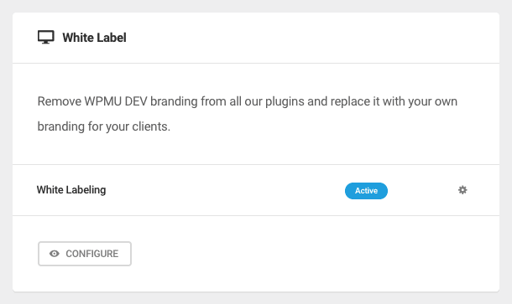Click the word "Active" inside blue pill

[366, 191]
